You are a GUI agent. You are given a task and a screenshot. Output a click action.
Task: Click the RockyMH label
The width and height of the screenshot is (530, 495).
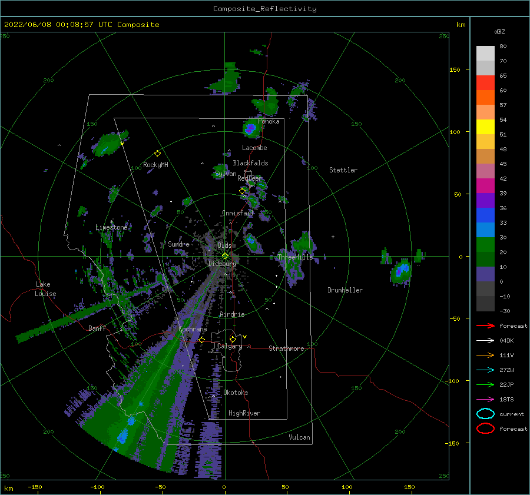tap(155, 165)
